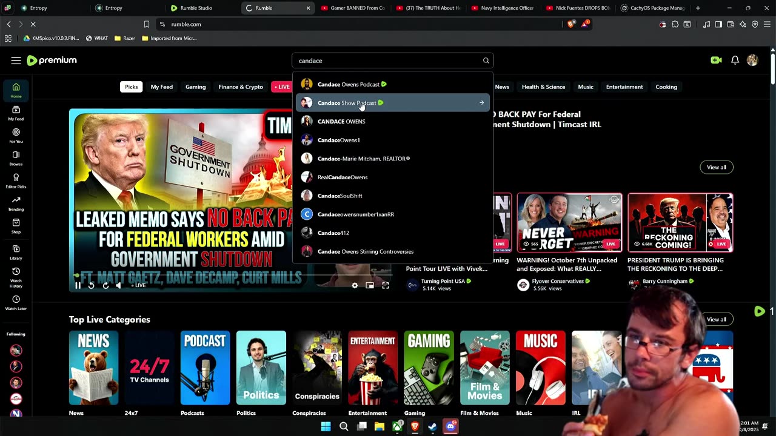This screenshot has height=436, width=776.
Task: Open the notifications bell
Action: click(x=735, y=61)
